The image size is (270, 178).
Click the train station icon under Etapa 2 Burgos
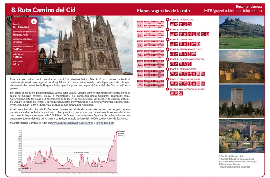198,34
